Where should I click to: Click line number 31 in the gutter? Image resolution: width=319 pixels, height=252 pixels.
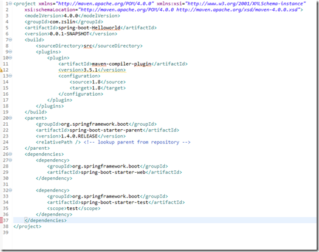[6, 184]
